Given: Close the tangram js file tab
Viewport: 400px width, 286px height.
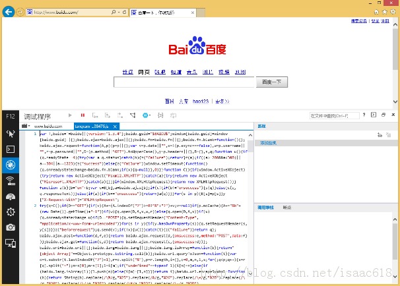Looking at the screenshot, I should (115, 127).
